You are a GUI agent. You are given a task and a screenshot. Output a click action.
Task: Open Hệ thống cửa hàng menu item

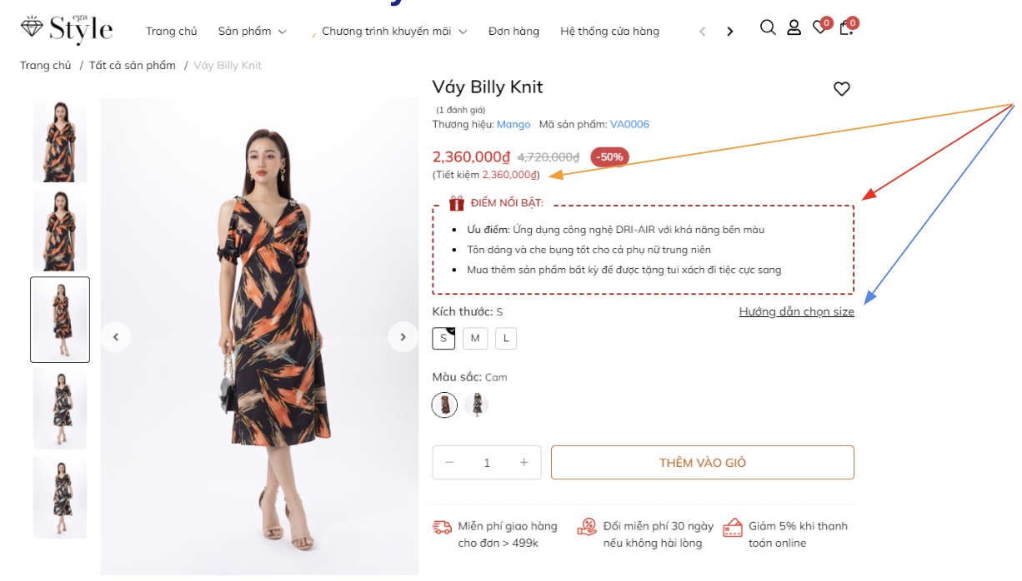click(x=609, y=32)
